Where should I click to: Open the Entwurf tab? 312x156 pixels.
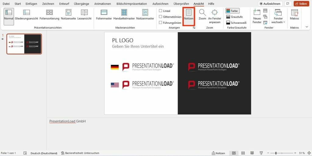64,4
